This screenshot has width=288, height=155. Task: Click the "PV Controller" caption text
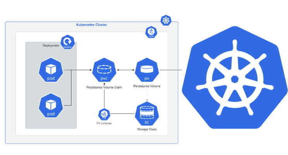click(104, 123)
